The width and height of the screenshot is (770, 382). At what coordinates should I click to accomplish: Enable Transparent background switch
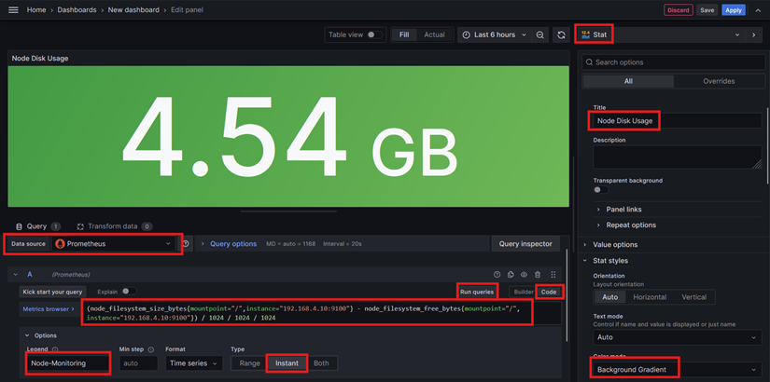[x=600, y=190]
